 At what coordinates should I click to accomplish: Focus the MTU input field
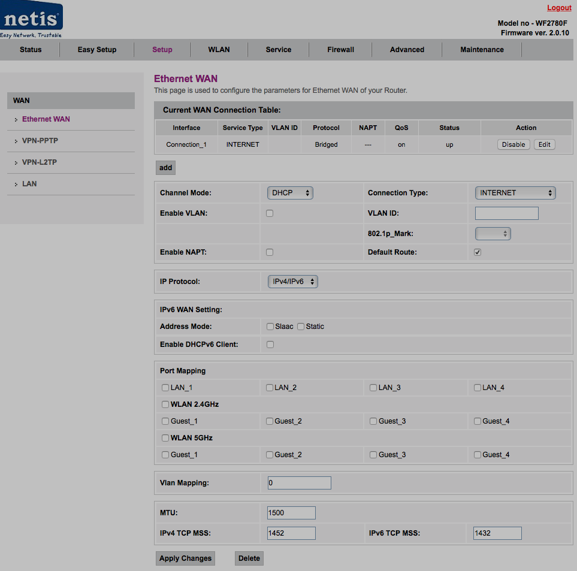point(291,513)
